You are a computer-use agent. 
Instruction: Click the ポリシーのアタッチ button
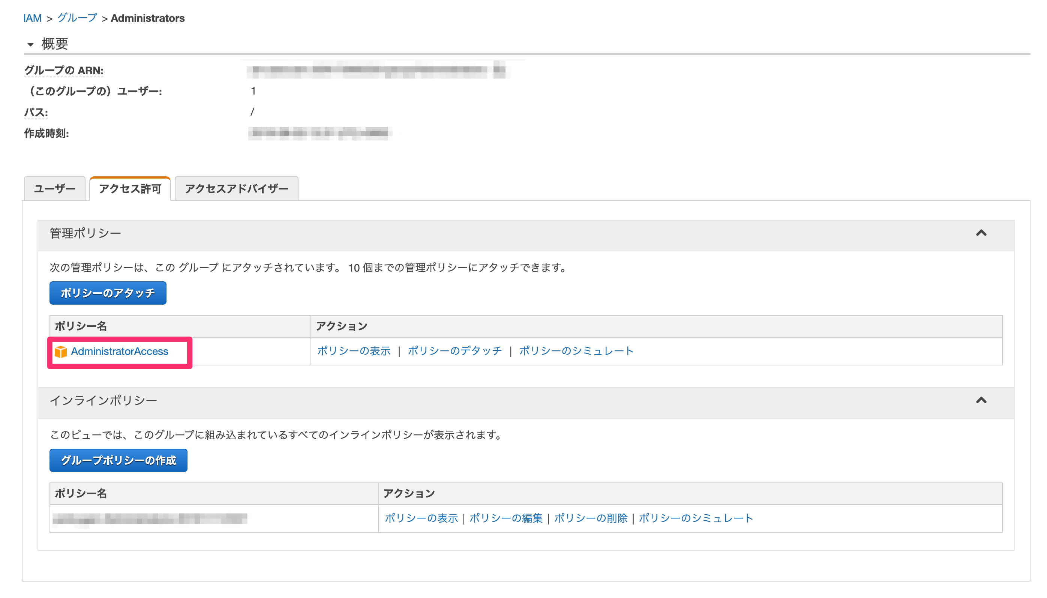[108, 293]
